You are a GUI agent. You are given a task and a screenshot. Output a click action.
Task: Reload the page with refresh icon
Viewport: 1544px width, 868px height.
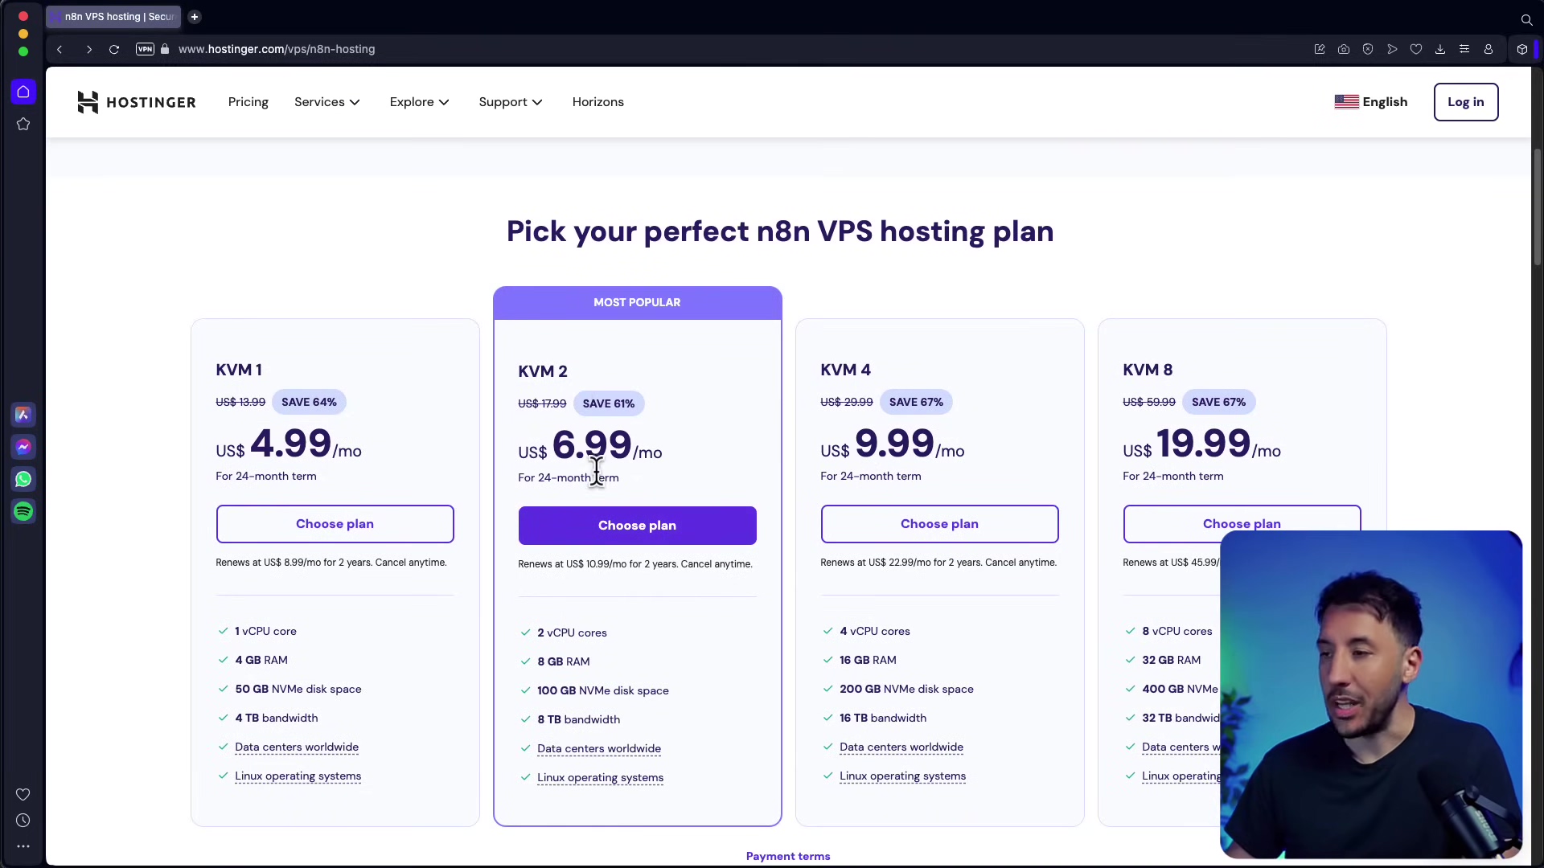pos(114,49)
